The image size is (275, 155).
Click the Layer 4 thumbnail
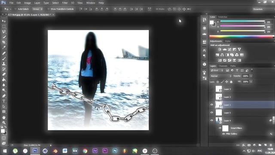point(219,121)
